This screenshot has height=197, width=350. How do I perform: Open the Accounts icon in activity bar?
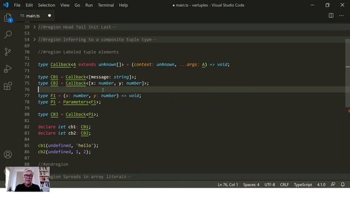pyautogui.click(x=8, y=154)
